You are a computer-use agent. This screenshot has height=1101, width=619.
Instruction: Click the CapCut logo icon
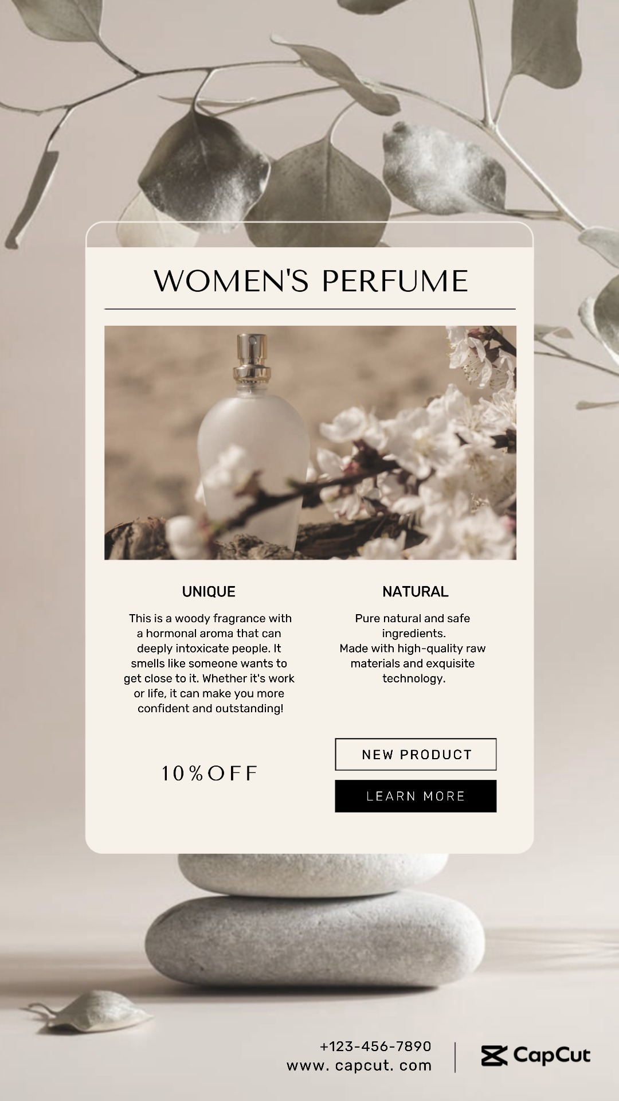coord(494,1056)
